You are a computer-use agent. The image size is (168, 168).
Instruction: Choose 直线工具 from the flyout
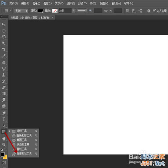tap(23, 149)
